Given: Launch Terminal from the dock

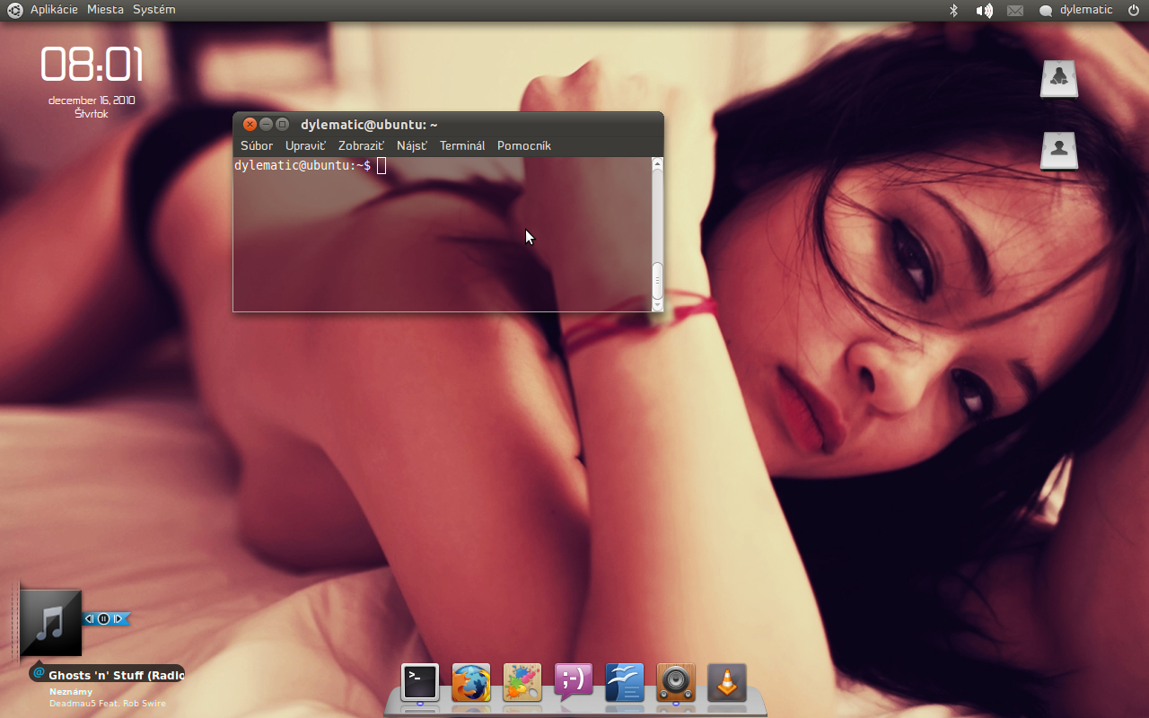Looking at the screenshot, I should (x=419, y=683).
